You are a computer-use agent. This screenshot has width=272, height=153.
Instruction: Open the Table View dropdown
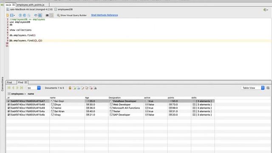[252, 88]
